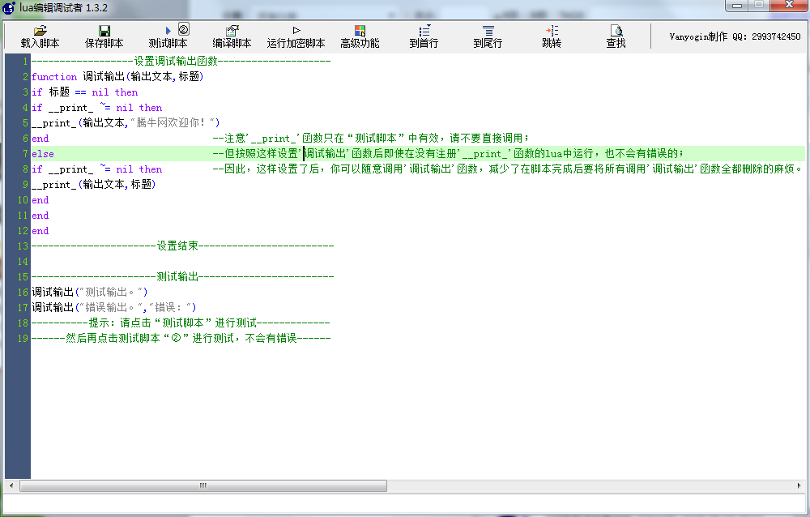The image size is (810, 517).
Task: Click the 载入脚本 load script icon
Action: (x=40, y=31)
